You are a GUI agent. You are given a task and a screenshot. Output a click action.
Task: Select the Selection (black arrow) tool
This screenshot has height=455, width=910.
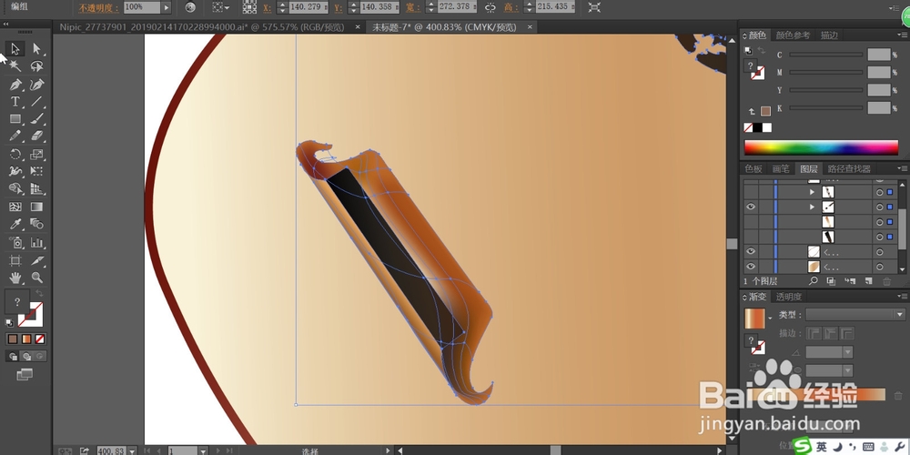[15, 49]
